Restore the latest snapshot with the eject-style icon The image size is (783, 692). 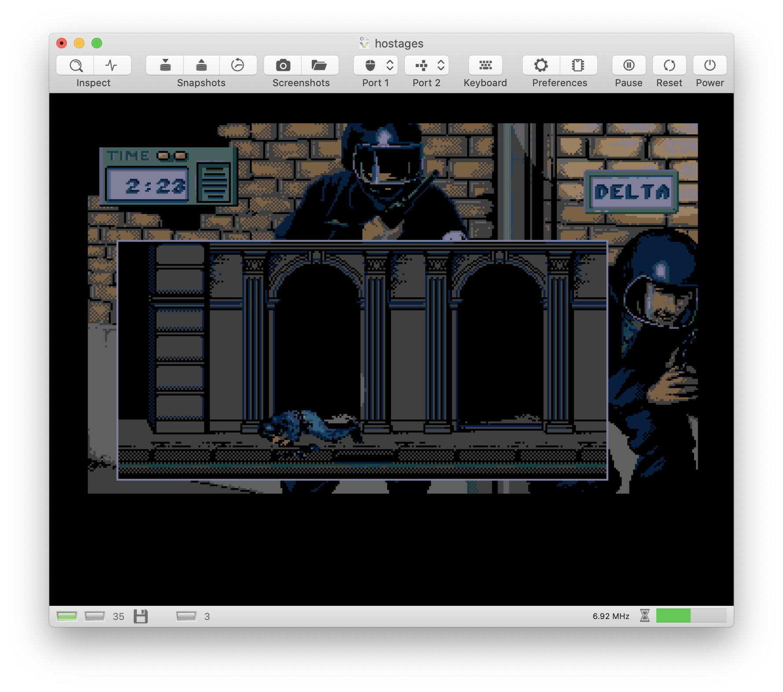(201, 66)
